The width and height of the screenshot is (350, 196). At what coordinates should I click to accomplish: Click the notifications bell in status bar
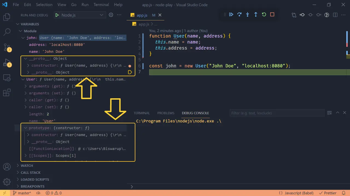click(x=344, y=193)
